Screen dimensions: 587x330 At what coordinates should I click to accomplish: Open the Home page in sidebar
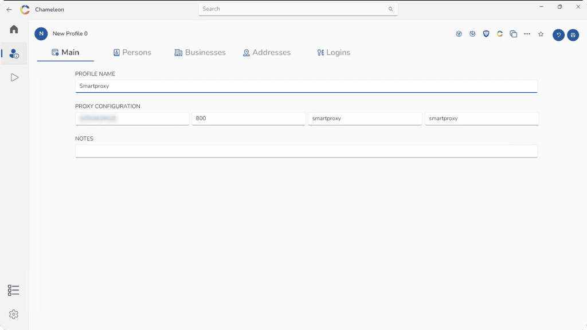coord(14,29)
